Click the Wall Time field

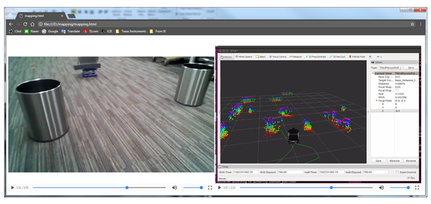(x=331, y=172)
